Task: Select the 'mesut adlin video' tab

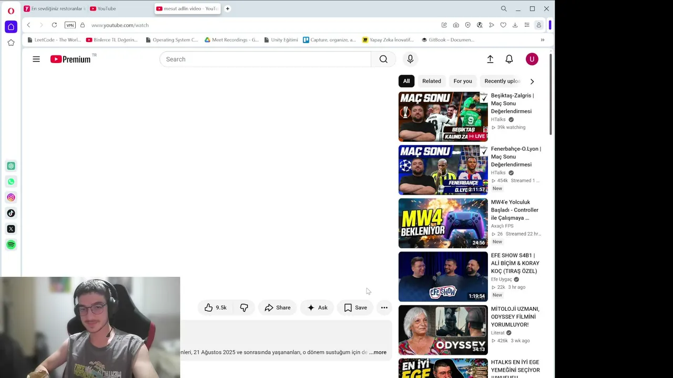Action: [187, 8]
